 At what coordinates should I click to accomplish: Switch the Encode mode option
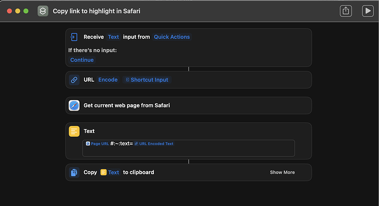coord(108,80)
